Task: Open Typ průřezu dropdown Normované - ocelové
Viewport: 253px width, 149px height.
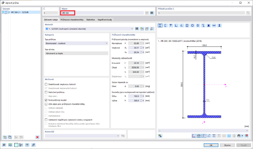Action: click(x=77, y=43)
